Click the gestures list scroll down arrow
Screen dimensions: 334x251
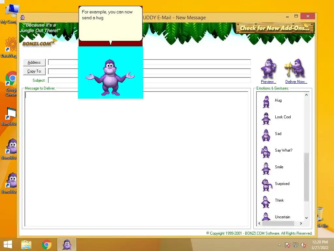click(306, 218)
